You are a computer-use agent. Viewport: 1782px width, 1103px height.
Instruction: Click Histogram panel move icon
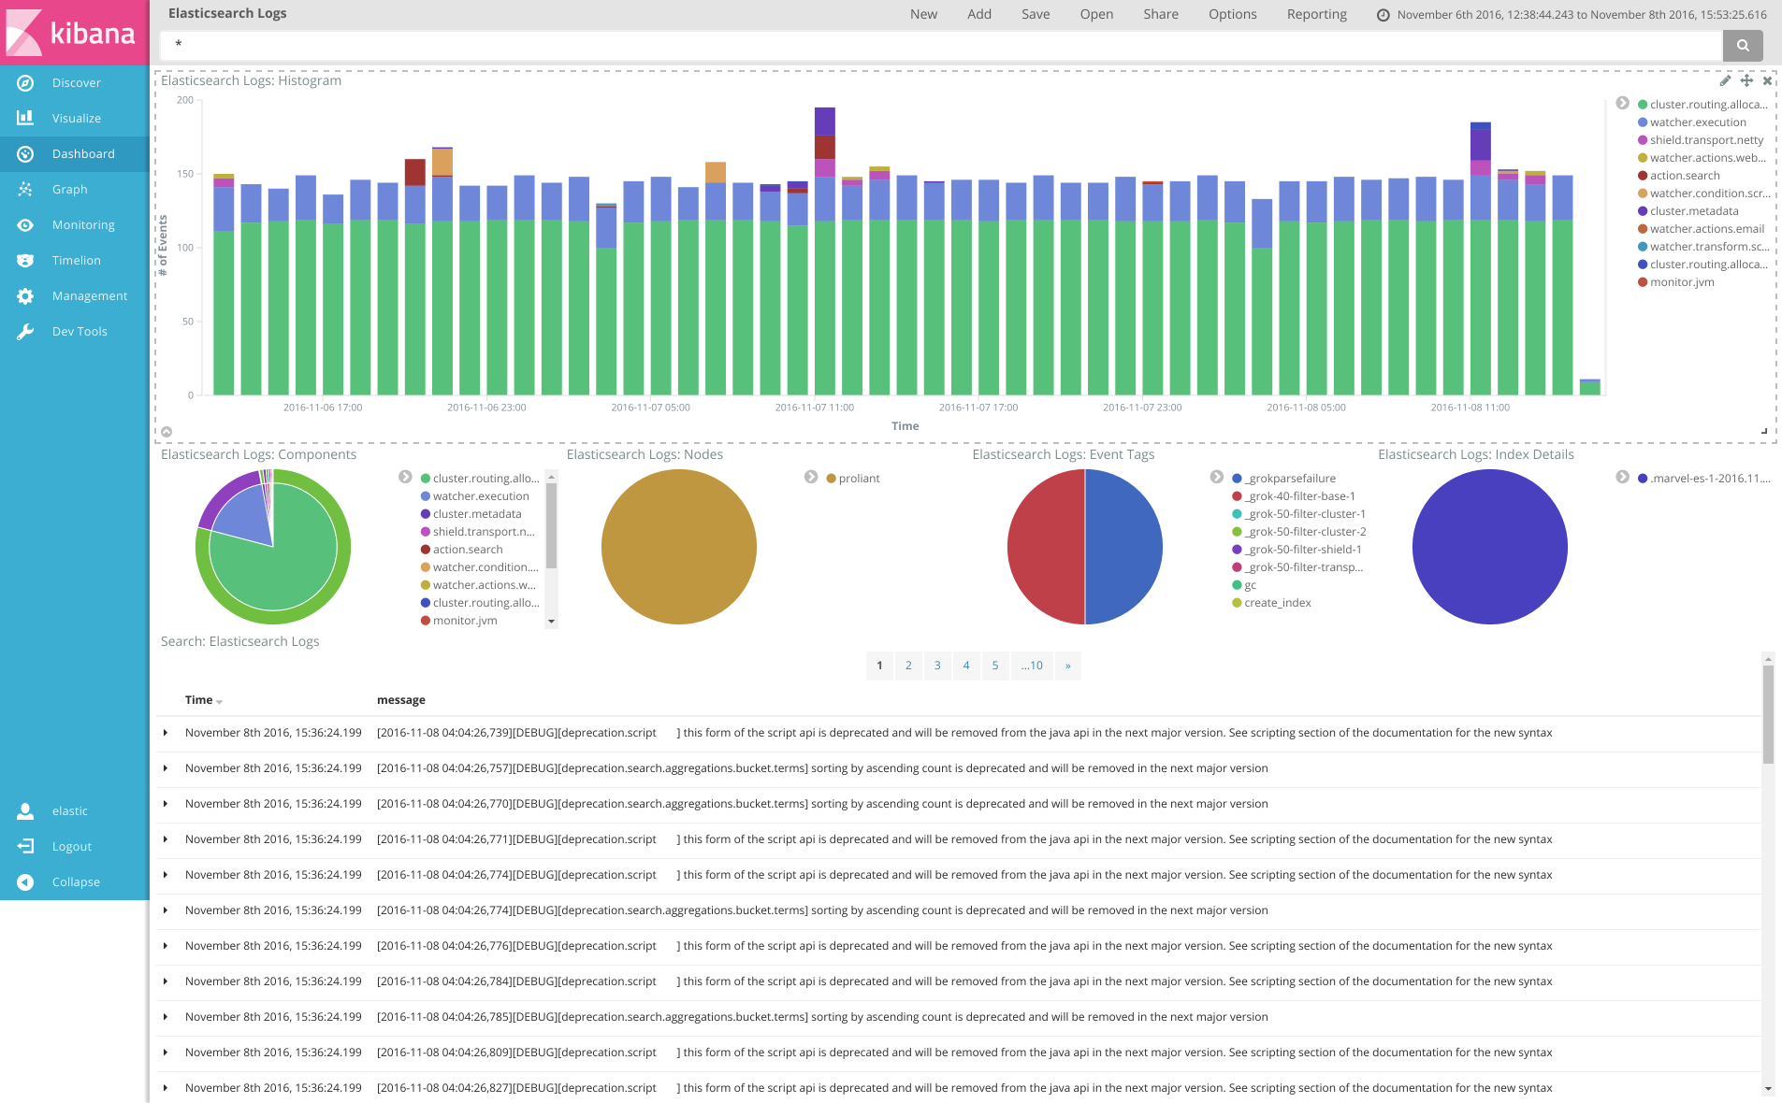(x=1746, y=81)
